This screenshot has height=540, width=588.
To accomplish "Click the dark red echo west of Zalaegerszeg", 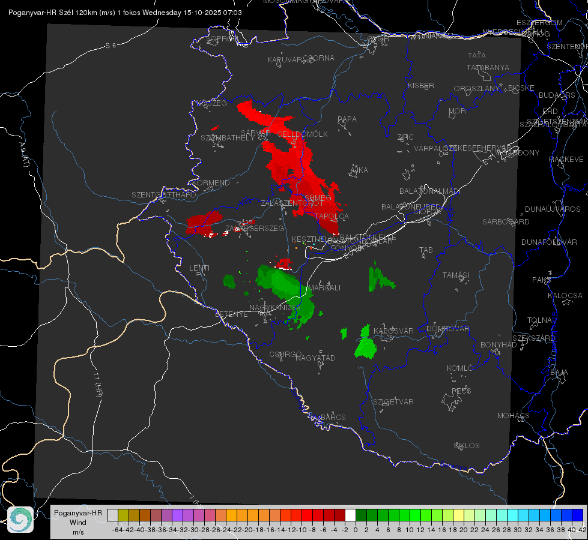I will click(x=204, y=223).
